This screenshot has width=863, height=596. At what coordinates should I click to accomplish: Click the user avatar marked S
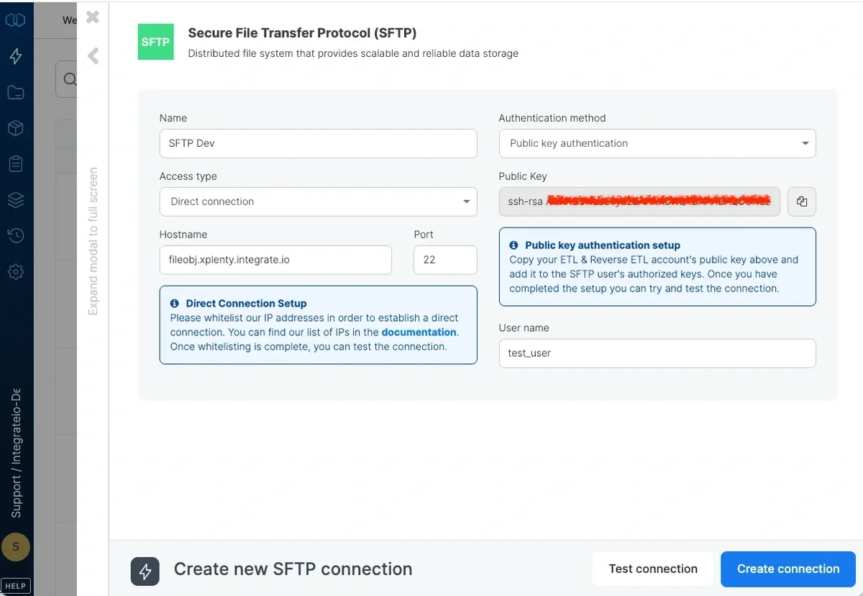point(16,547)
